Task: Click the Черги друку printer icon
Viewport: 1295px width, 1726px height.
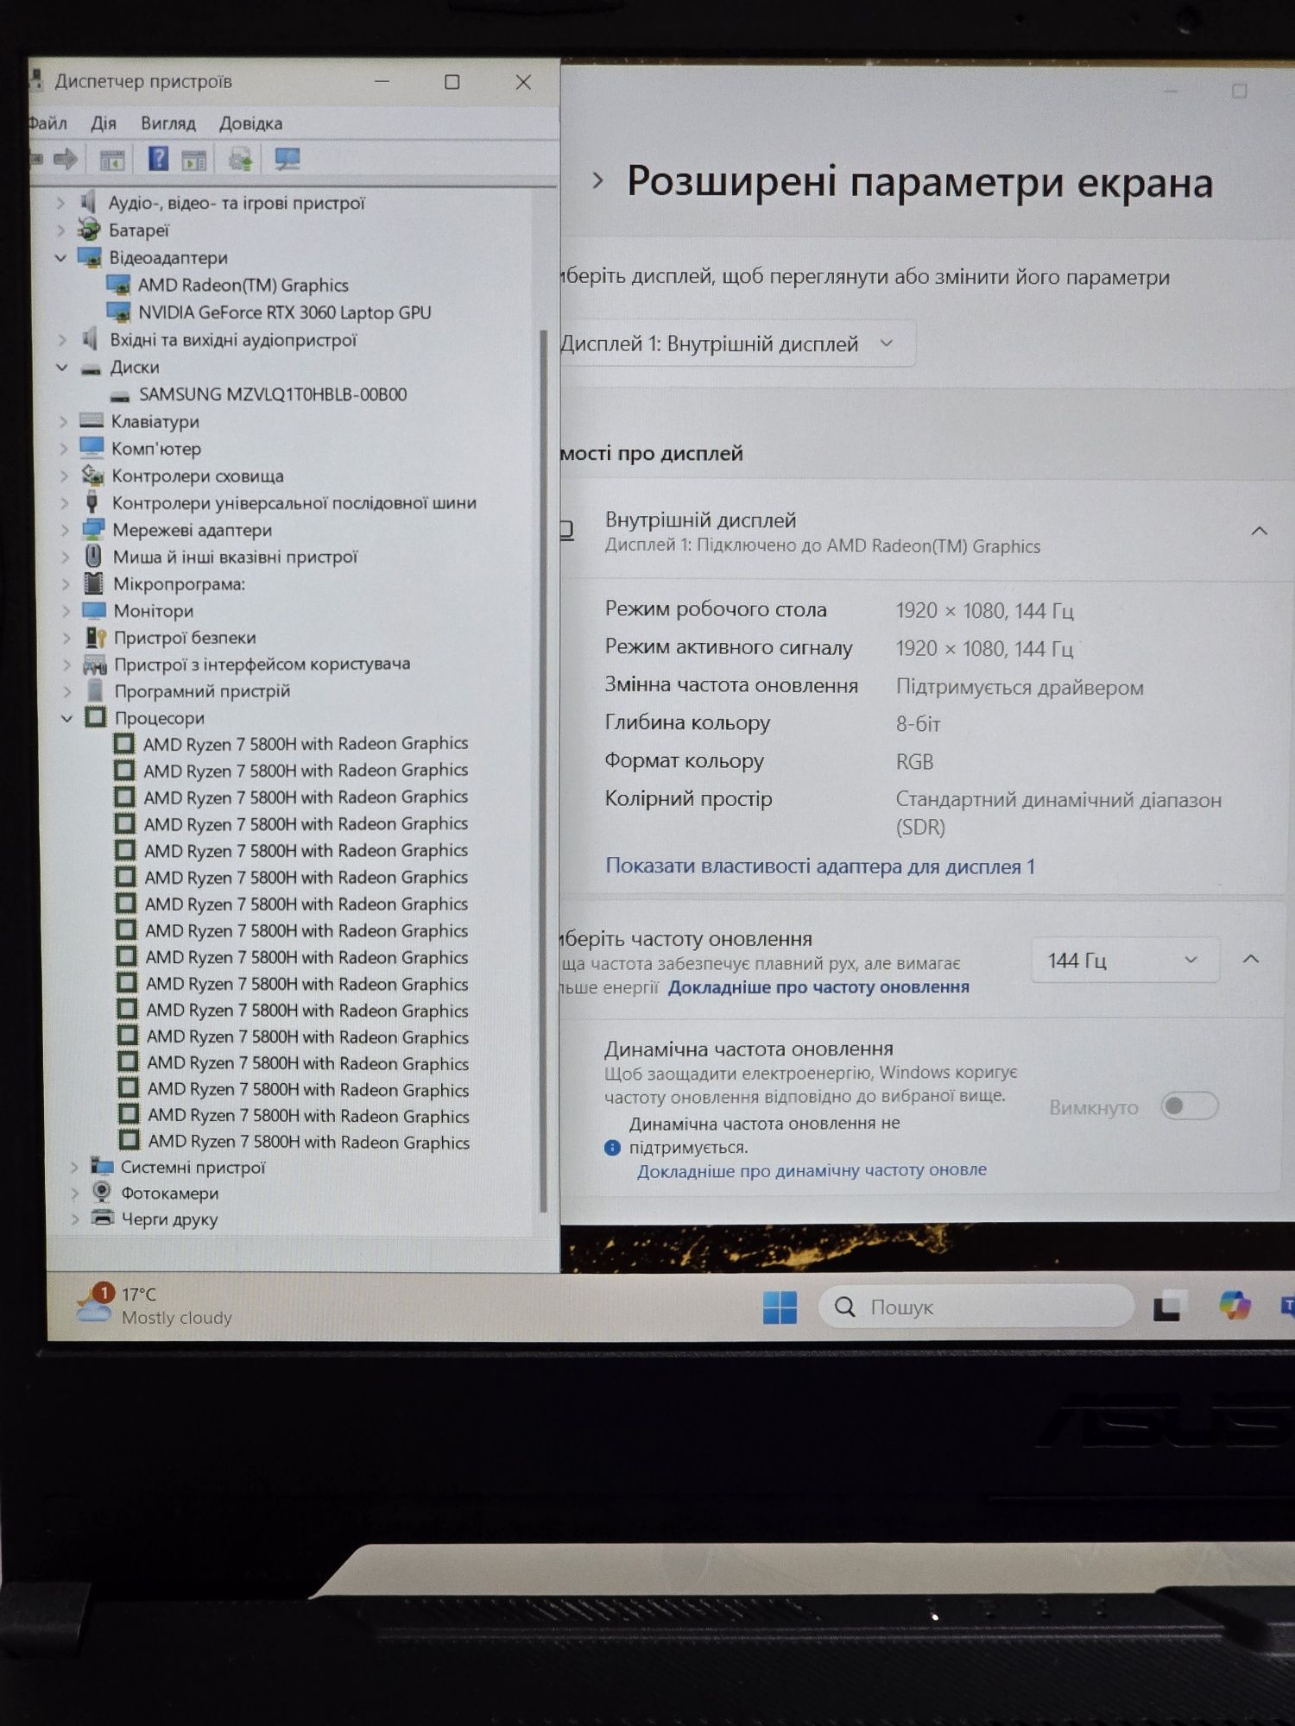Action: (103, 1219)
